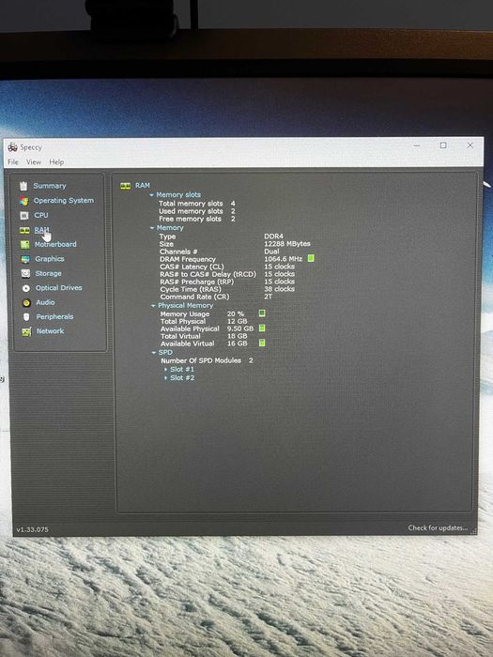Viewport: 493px width, 657px height.
Task: Click the Total memory slots row
Action: 196,204
